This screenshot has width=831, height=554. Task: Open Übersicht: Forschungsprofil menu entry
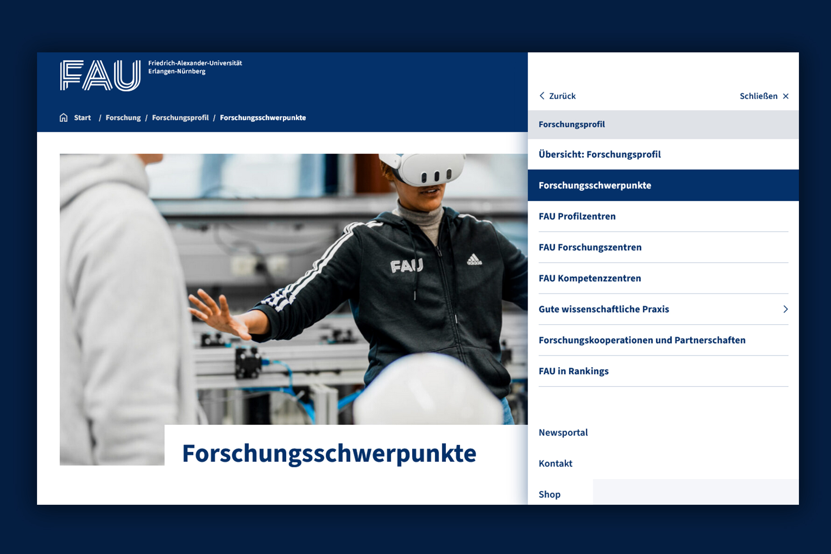tap(599, 154)
